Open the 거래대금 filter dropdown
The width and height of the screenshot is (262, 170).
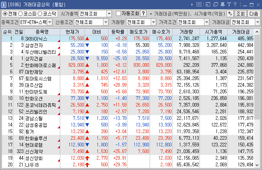point(258,22)
